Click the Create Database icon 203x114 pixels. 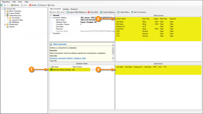(x=101, y=12)
